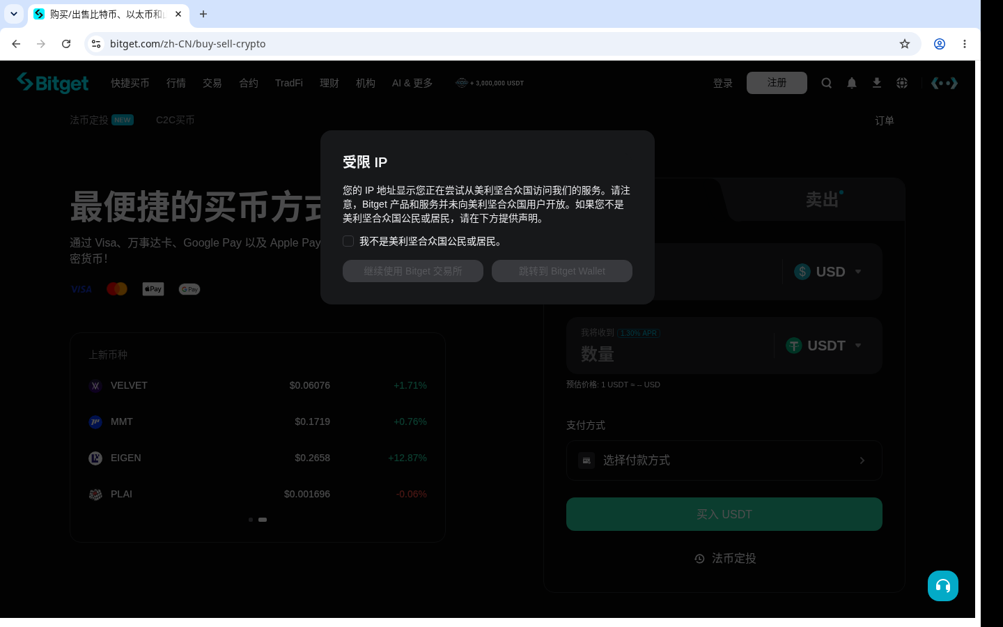
Task: Open a new browser tab
Action: [x=203, y=14]
